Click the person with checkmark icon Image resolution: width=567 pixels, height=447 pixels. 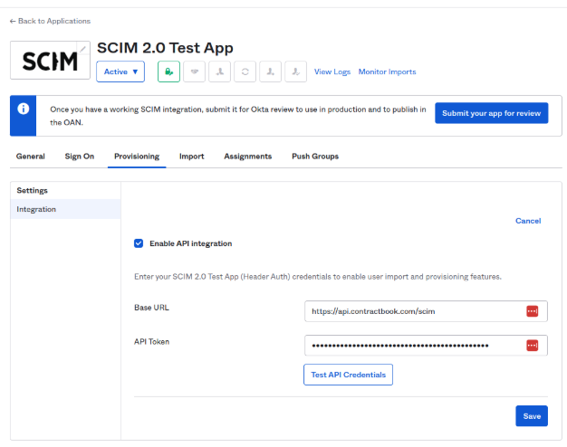click(295, 71)
